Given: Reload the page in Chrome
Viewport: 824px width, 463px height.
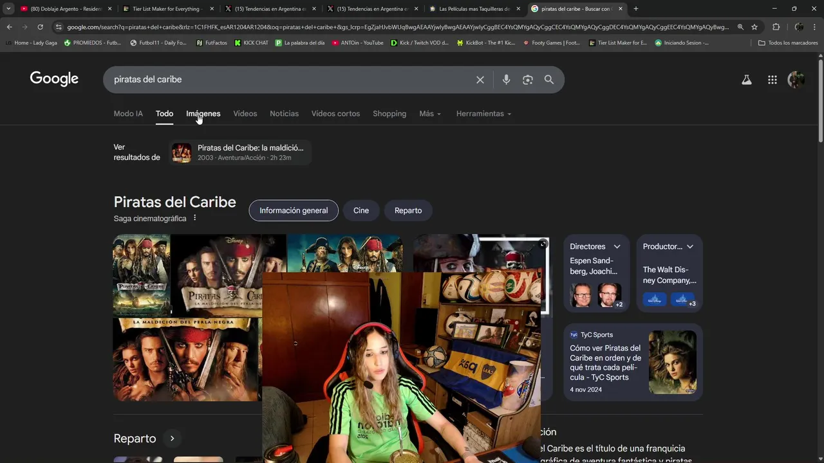Looking at the screenshot, I should point(40,27).
